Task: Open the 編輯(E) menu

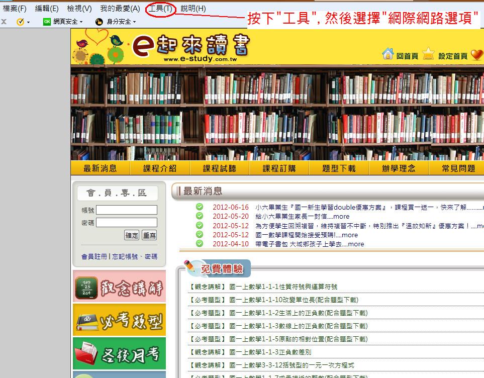Action: 47,9
